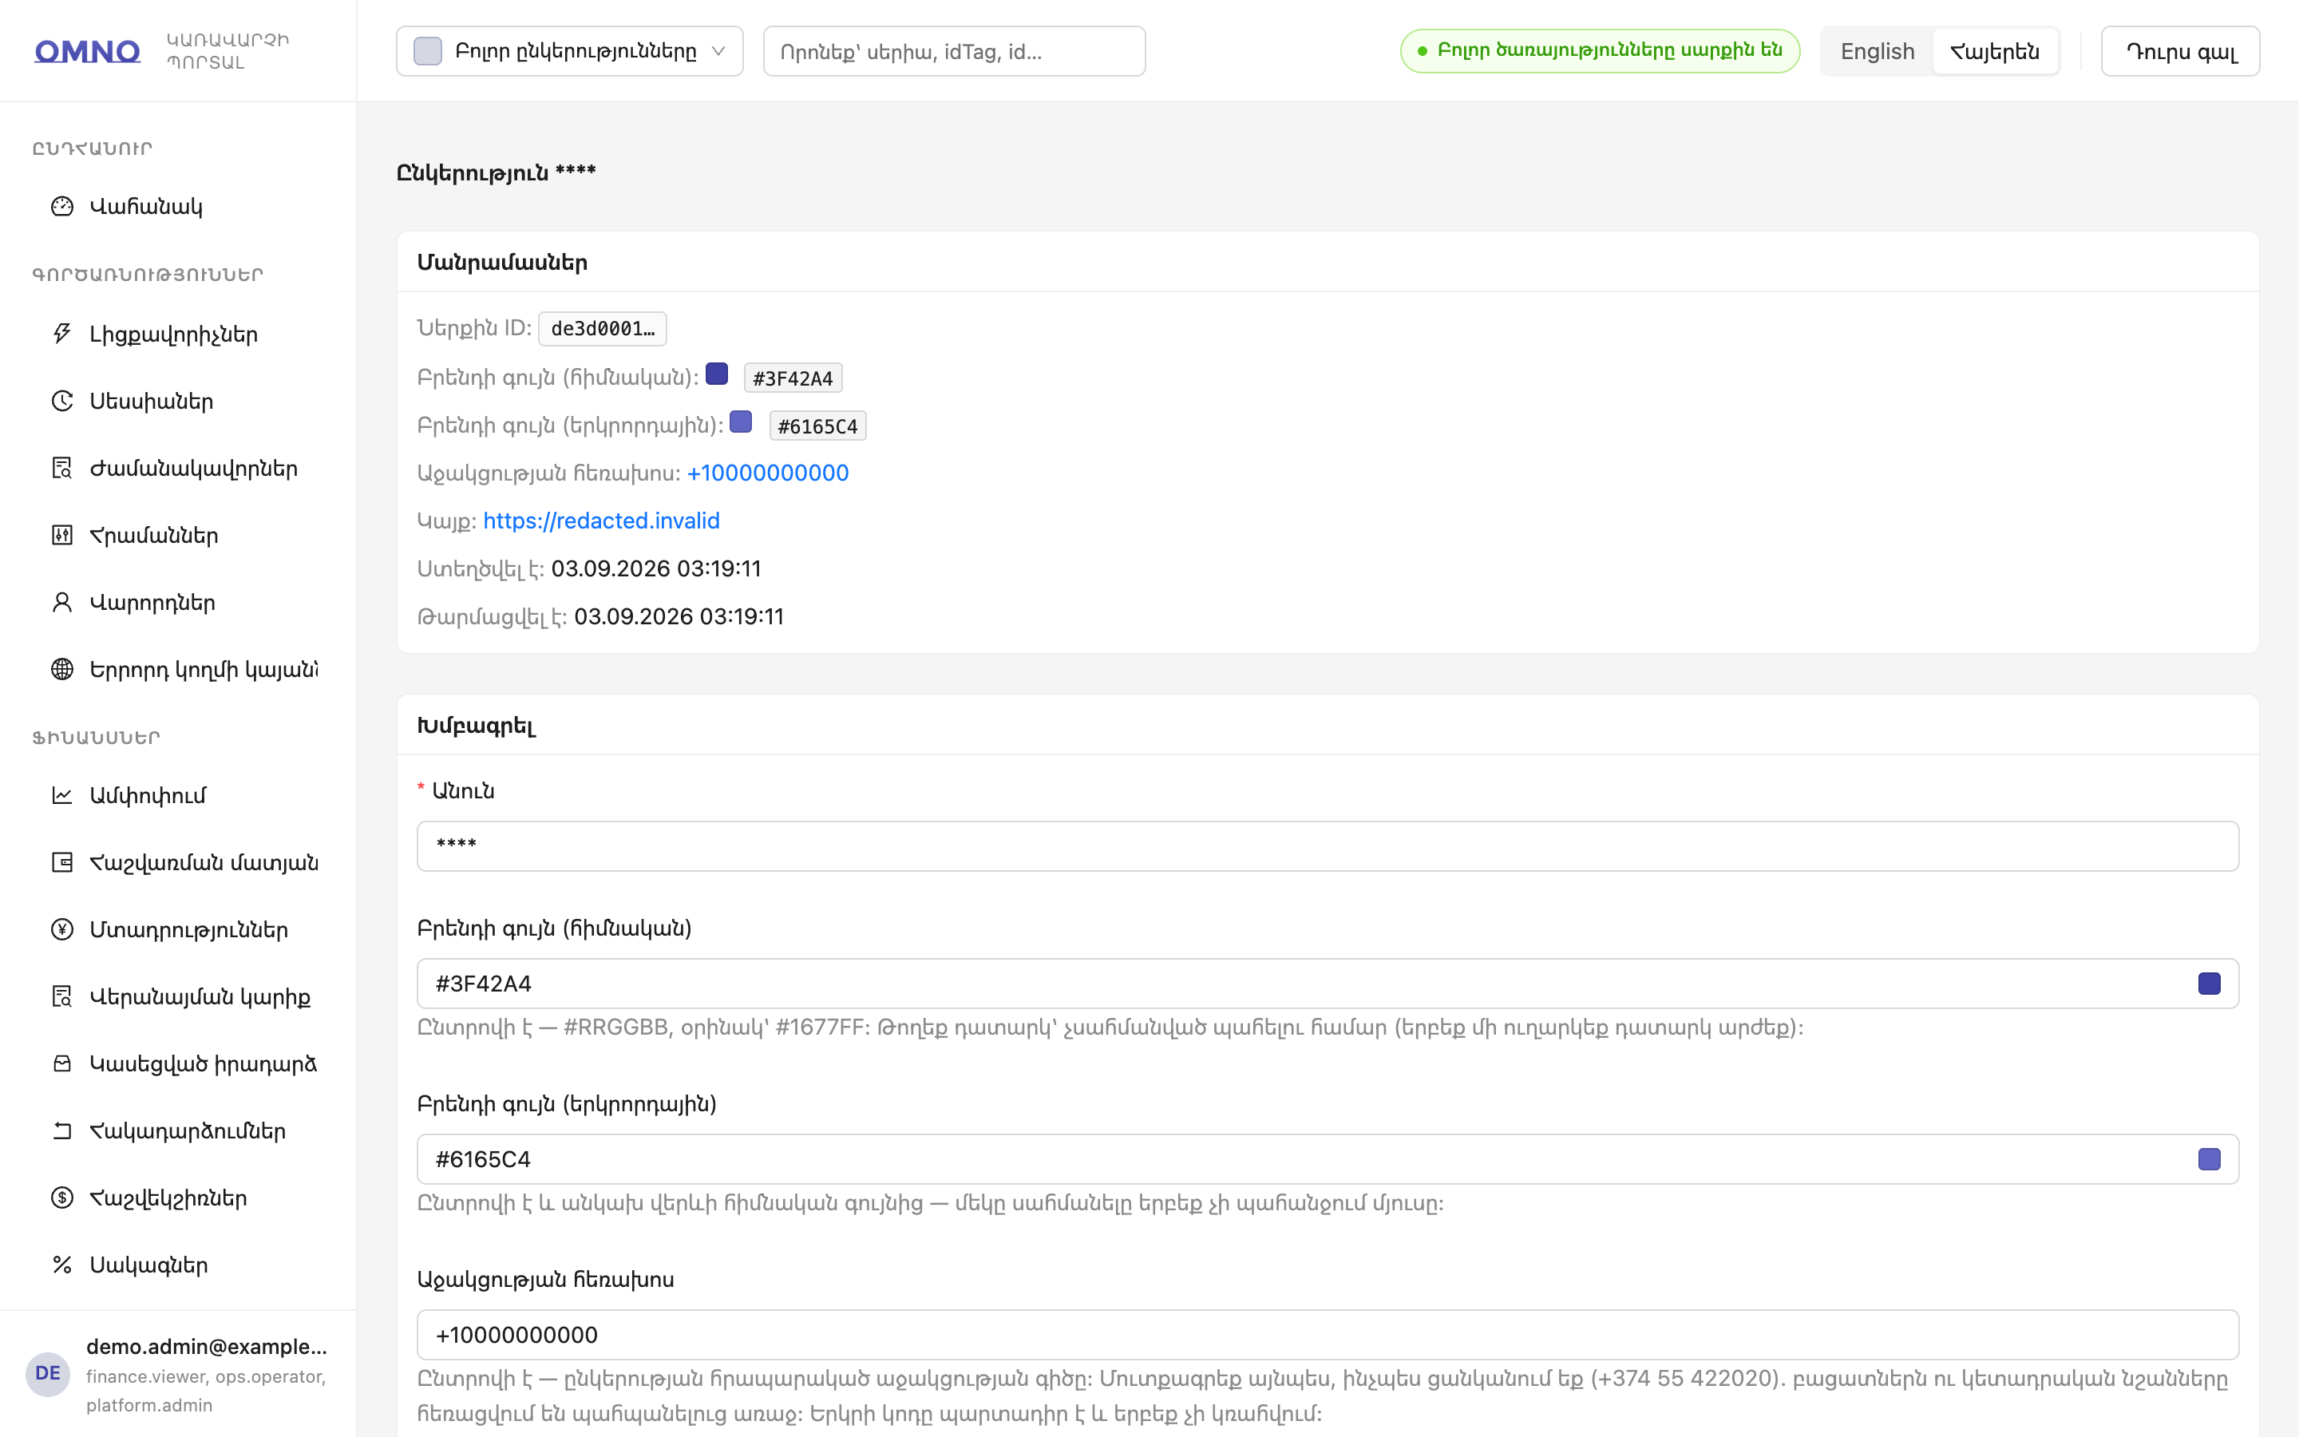Click the support phone input field

(1328, 1334)
